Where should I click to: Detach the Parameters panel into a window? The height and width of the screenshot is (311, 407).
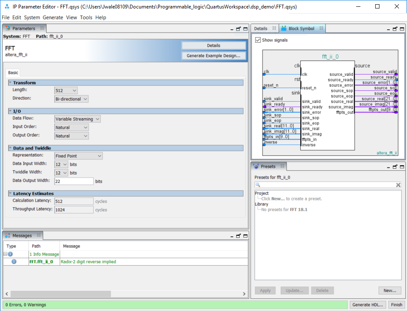238,29
